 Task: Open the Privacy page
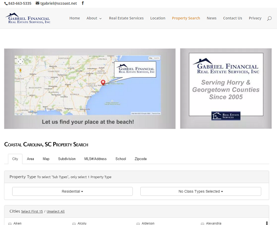coord(255,18)
